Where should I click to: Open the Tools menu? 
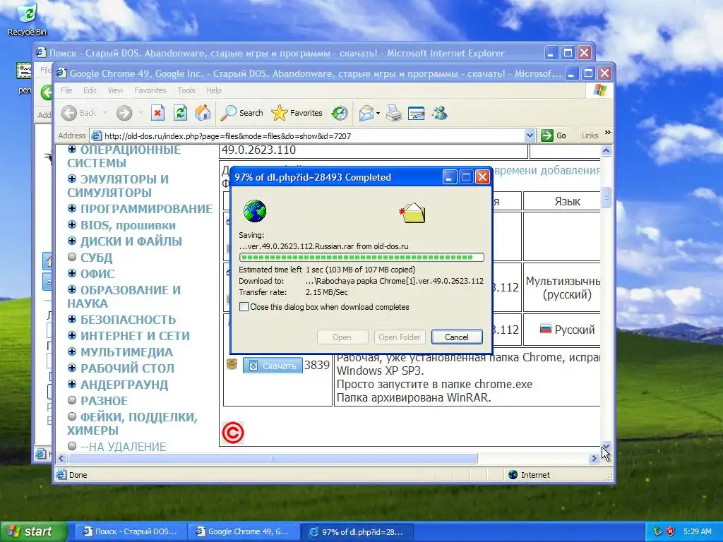point(186,90)
